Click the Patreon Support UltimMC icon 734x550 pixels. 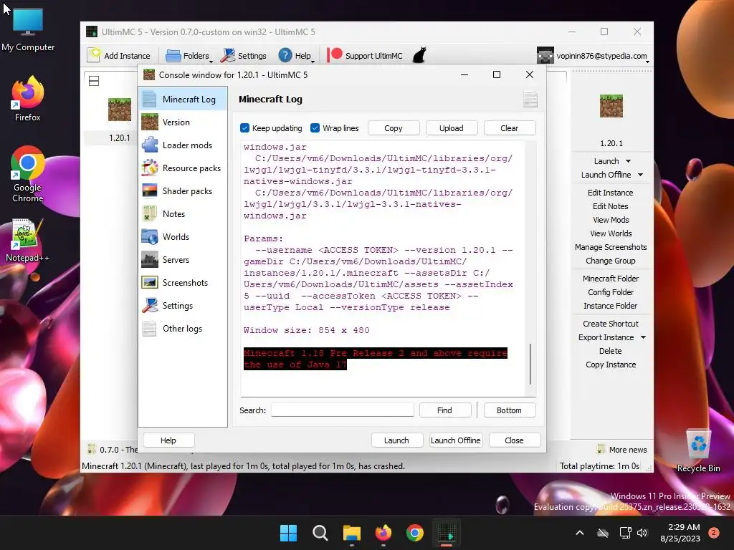334,55
